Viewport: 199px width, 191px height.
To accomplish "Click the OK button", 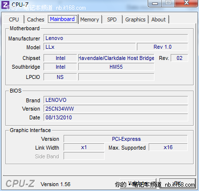I will 177,183.
